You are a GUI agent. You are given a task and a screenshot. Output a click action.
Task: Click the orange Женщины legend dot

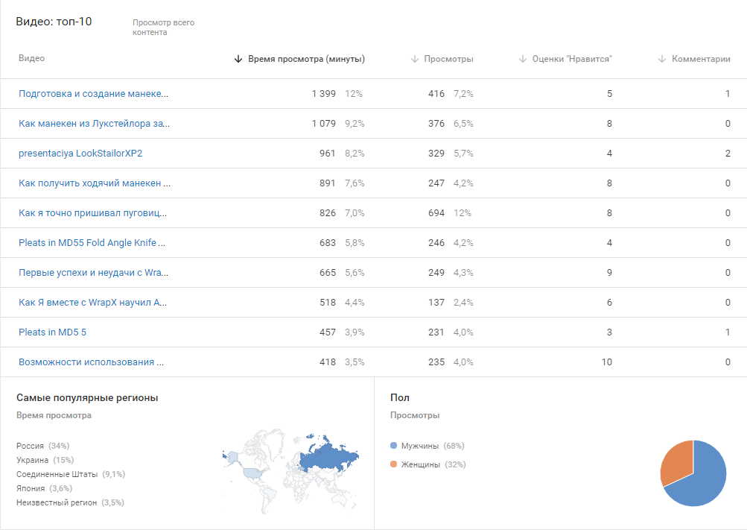tap(393, 464)
